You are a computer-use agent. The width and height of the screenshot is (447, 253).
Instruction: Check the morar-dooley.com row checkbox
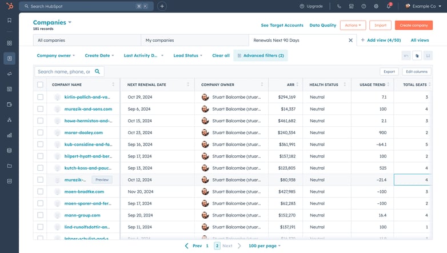[40, 132]
